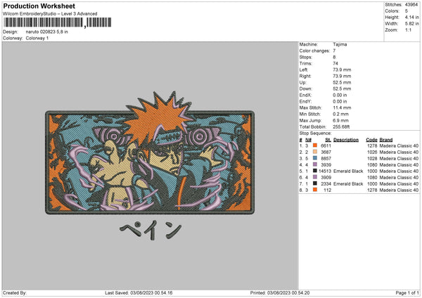The height and width of the screenshot is (298, 422).
Task: Click the black swatch beside stitch count 2334
Action: tap(315, 183)
